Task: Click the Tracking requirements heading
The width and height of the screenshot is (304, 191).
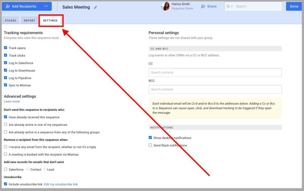Action: 23,33
